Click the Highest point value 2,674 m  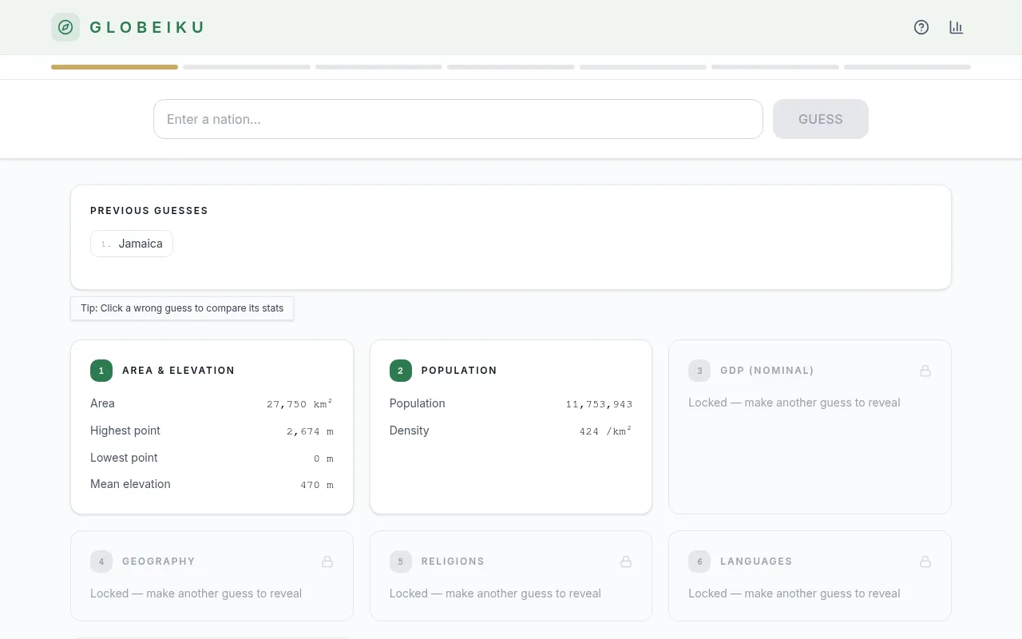point(310,431)
